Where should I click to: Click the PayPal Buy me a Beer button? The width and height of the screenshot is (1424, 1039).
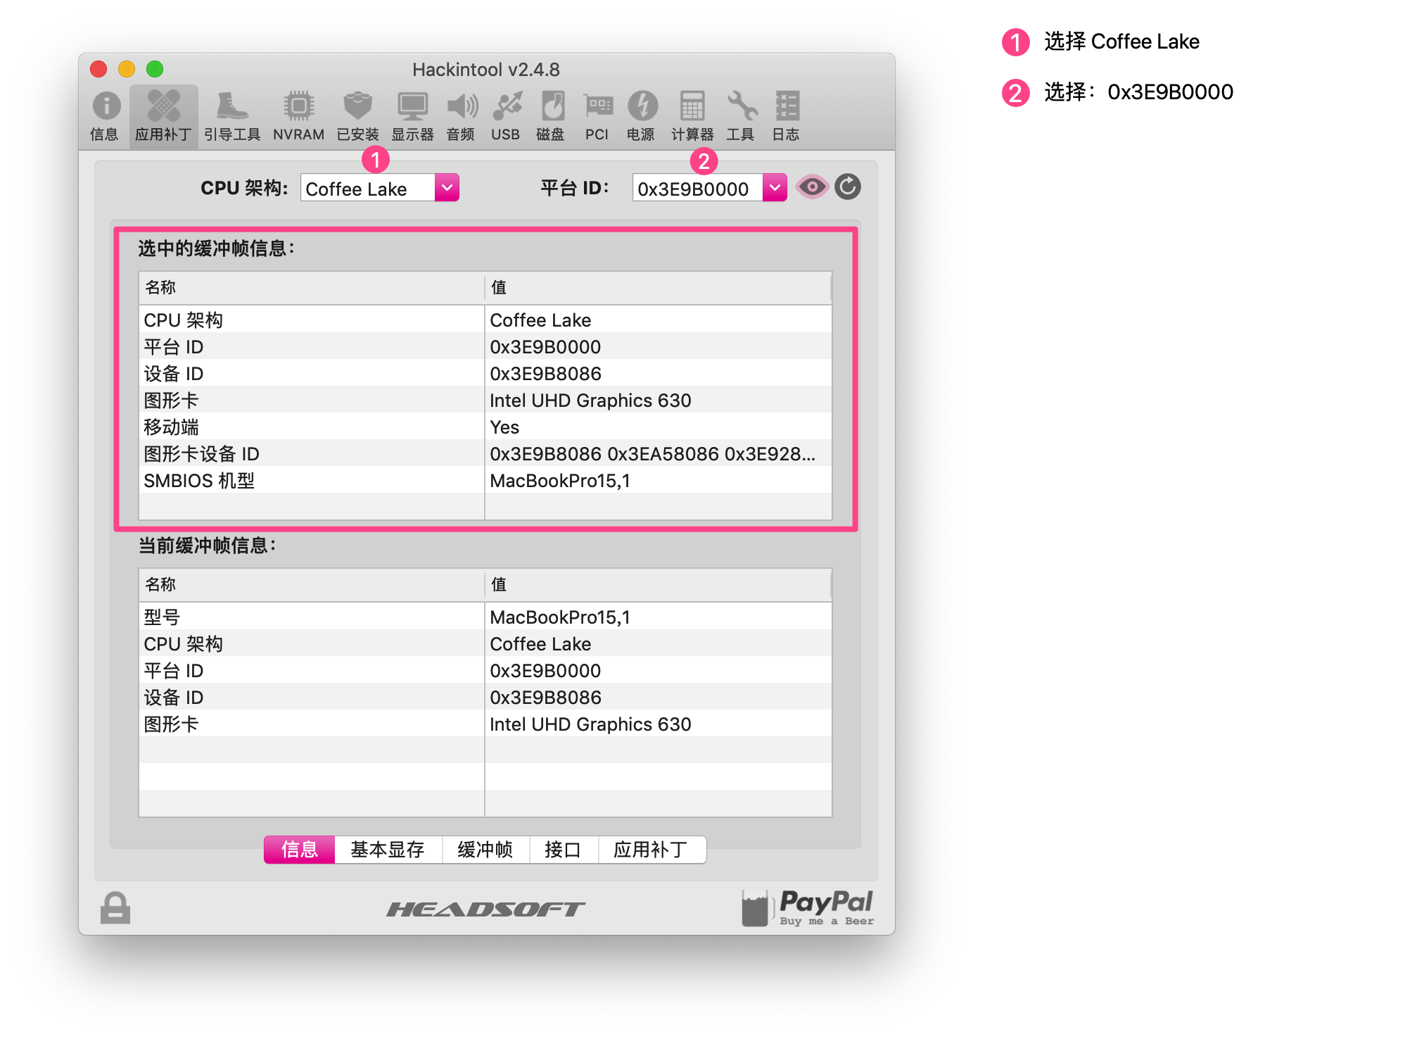807,907
